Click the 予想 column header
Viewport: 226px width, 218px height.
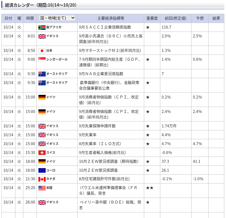pos(200,18)
